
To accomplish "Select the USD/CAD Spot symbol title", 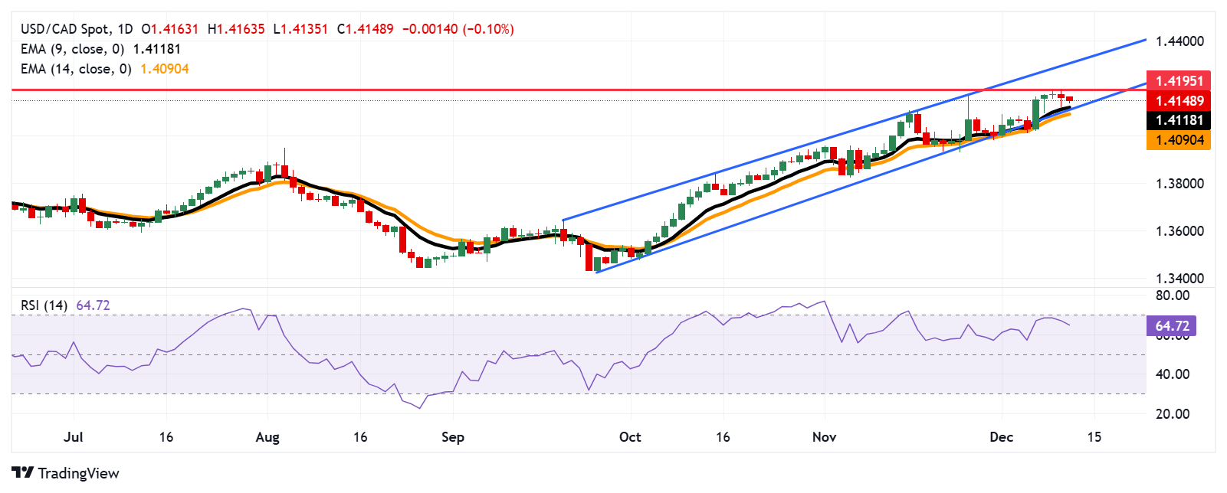I will [65, 29].
